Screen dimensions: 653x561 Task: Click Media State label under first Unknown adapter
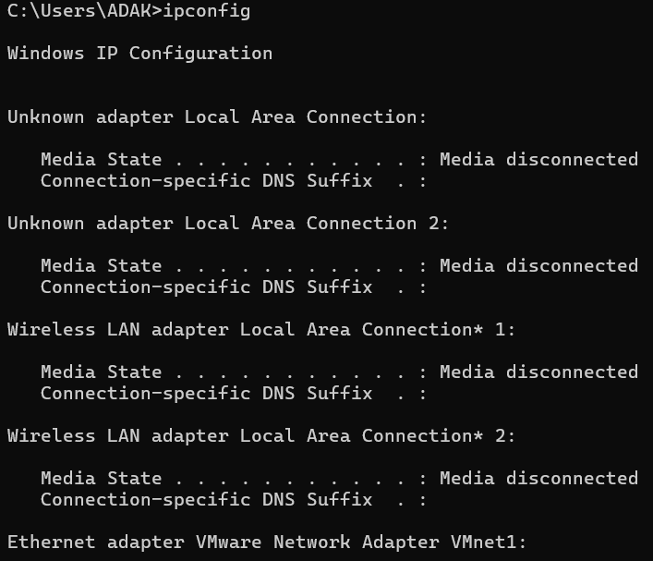[x=102, y=160]
